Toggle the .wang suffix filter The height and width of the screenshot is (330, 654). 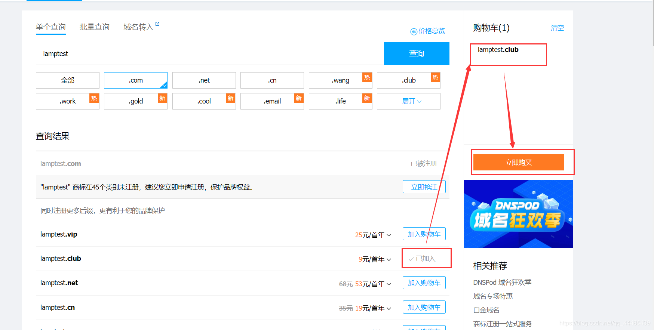[x=341, y=80]
